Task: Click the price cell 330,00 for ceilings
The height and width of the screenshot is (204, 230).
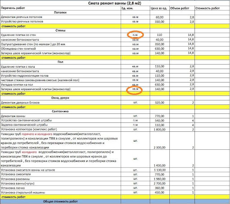Action: pyautogui.click(x=159, y=22)
